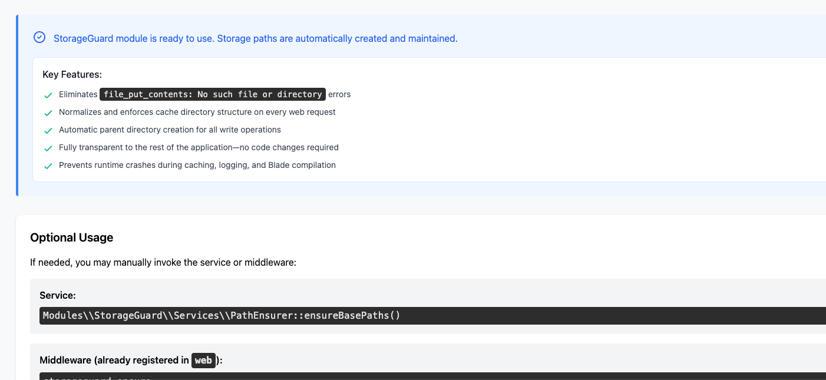Image resolution: width=826 pixels, height=380 pixels.
Task: Click the "Prevents runtime crashes during caching" text
Action: pos(197,165)
